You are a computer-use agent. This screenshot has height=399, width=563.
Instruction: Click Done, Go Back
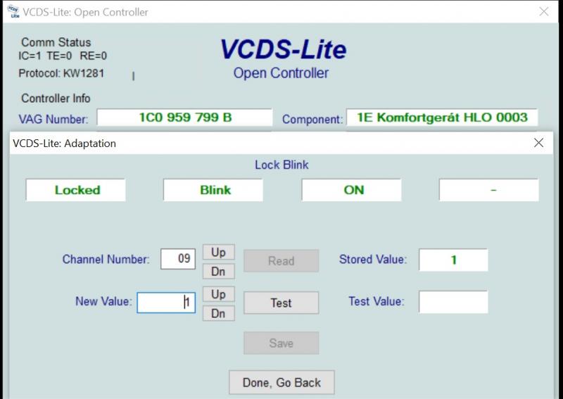281,383
